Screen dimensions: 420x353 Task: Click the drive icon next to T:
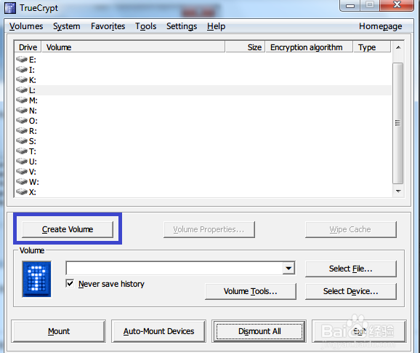tap(22, 151)
